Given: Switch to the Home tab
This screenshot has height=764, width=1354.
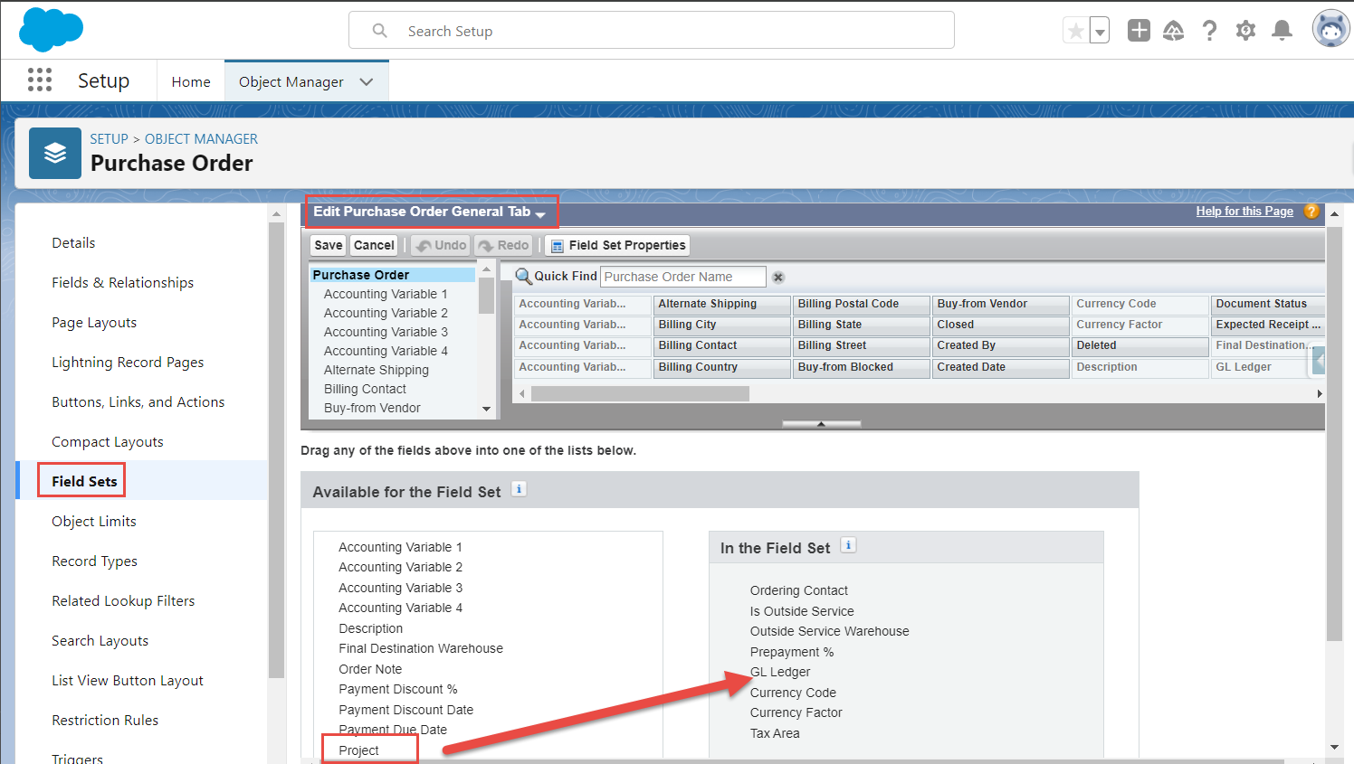Looking at the screenshot, I should point(191,81).
